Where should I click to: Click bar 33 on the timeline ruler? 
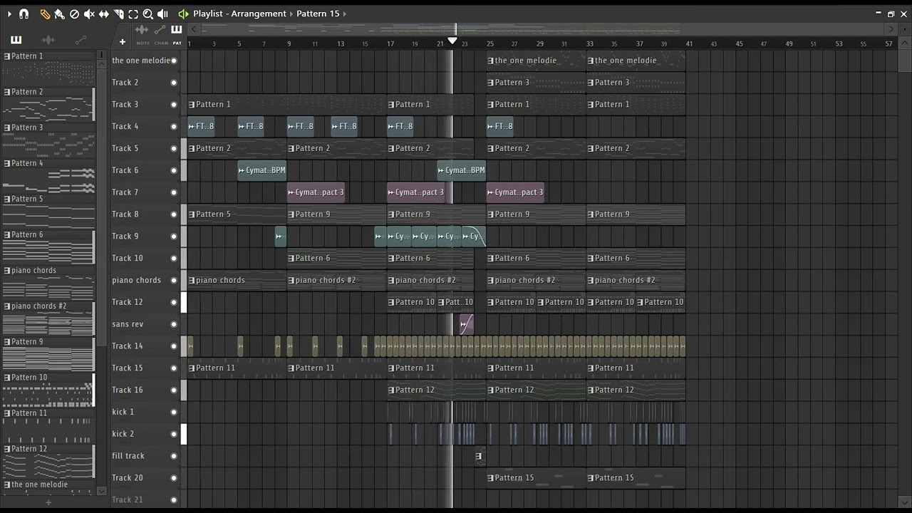[590, 44]
